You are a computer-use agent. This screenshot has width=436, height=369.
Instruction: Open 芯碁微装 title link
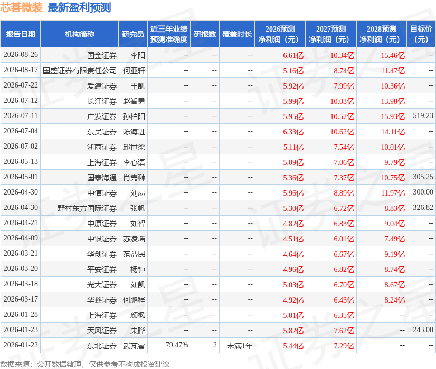point(22,7)
